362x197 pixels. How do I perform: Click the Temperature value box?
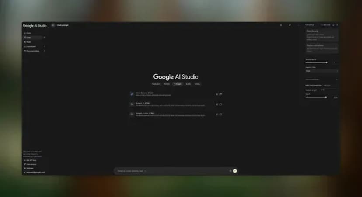[334, 62]
